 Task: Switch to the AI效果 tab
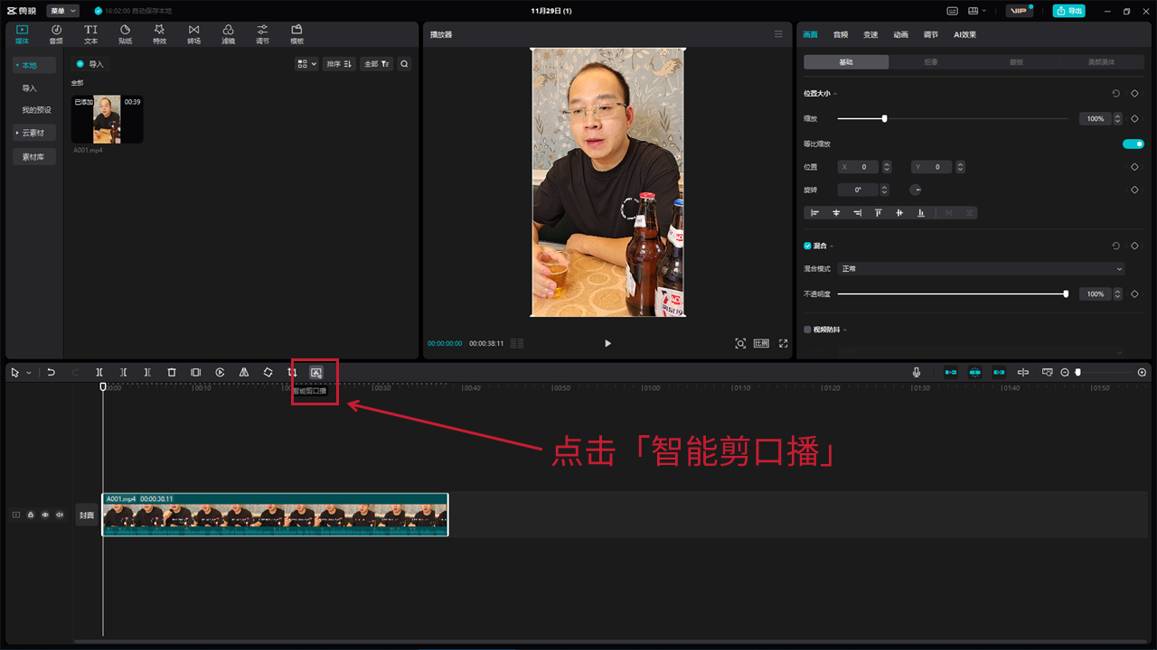[x=965, y=34]
